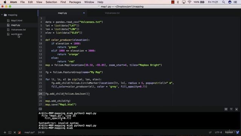Click cursor position 24:30 in status bar
Viewport: 241px width, 136px height.
click(x=41, y=133)
